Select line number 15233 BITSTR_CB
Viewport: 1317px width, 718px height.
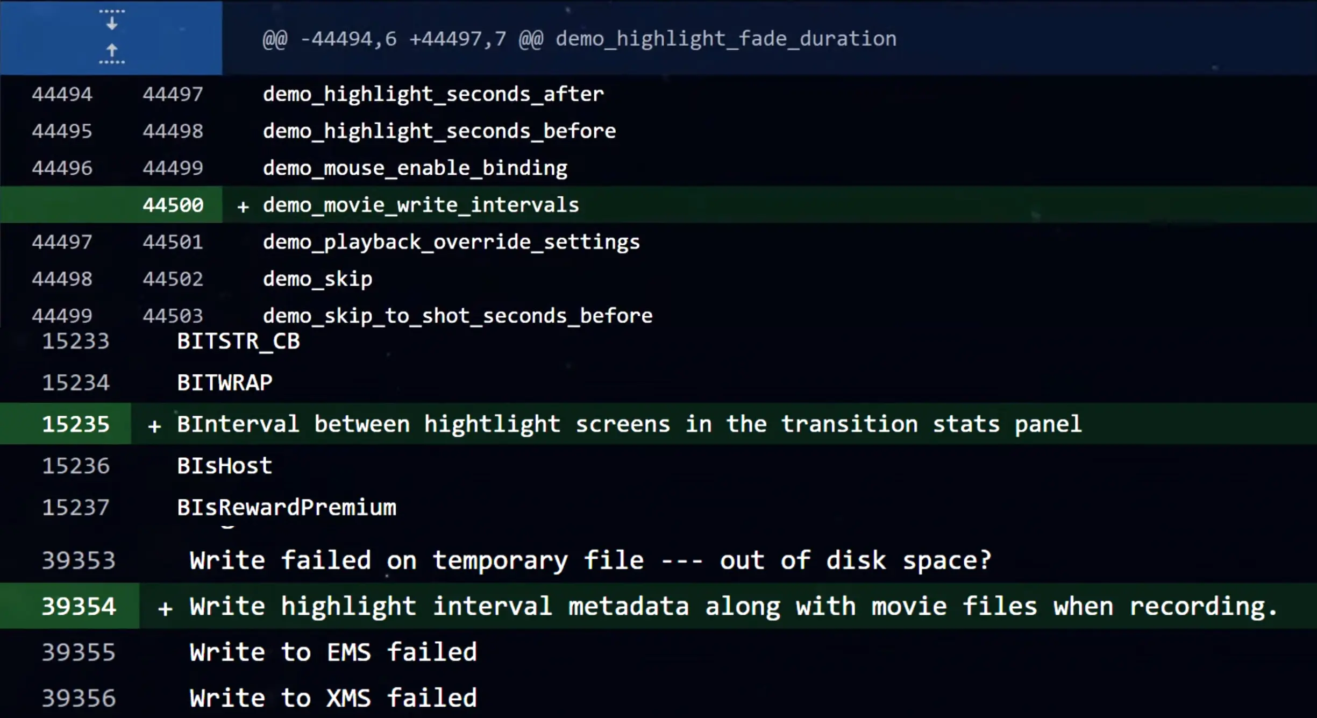[76, 342]
